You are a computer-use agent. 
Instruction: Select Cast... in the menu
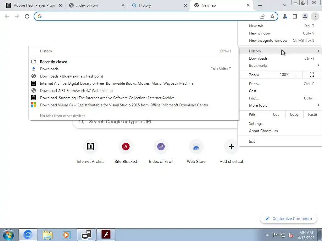pyautogui.click(x=280, y=91)
